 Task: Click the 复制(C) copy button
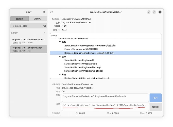pos(155,107)
